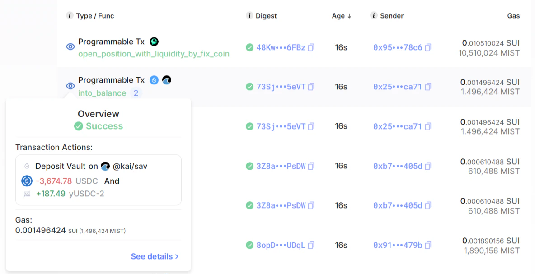Select the gas value 1,890,156 MIST
Screen dimensions: 535x274
pos(492,251)
